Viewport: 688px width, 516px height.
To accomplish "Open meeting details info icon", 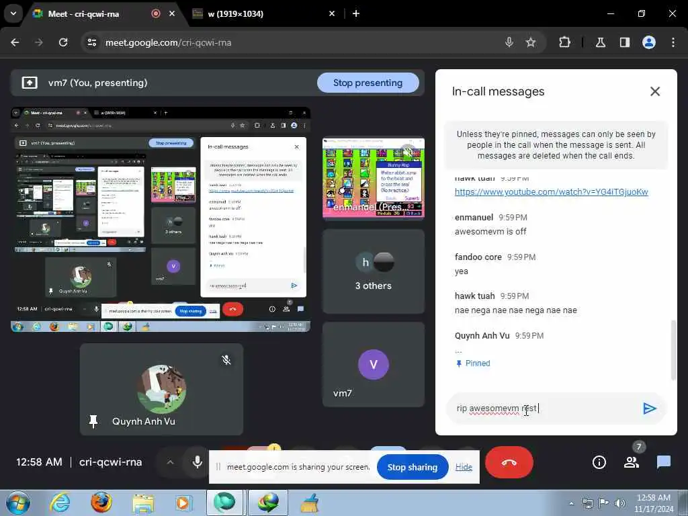I will click(x=599, y=462).
